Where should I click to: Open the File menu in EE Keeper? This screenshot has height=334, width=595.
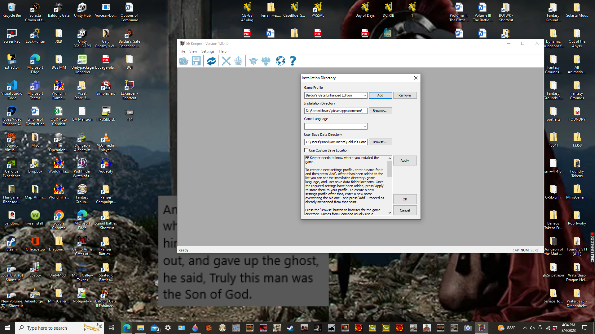(x=182, y=51)
